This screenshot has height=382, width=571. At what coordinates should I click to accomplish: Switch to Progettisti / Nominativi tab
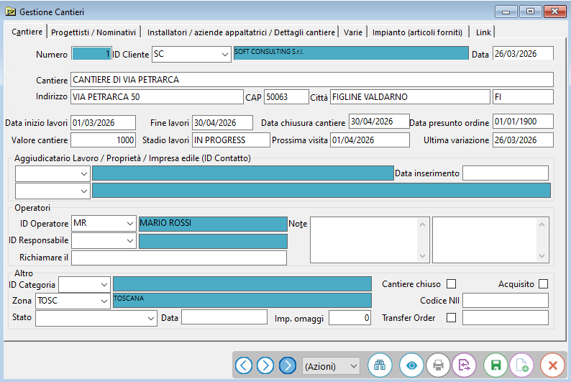93,32
